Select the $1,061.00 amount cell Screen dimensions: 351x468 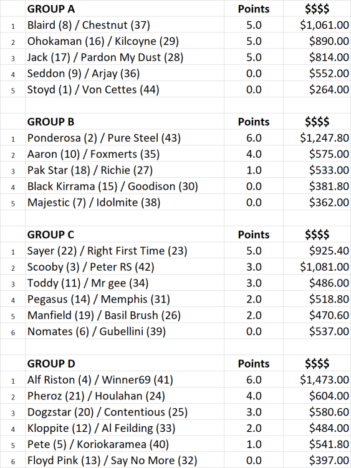coord(317,25)
